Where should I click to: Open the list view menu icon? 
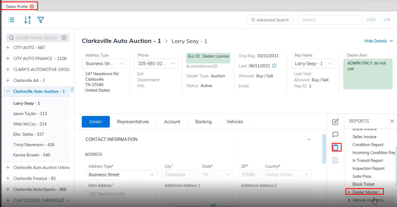tap(11, 20)
